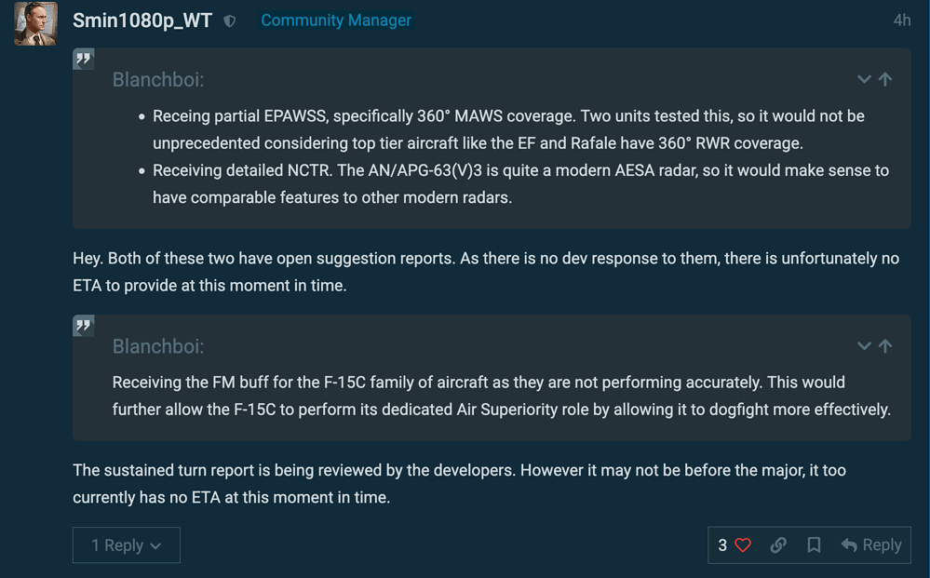
Task: Click the moderator shield icon
Action: (230, 21)
